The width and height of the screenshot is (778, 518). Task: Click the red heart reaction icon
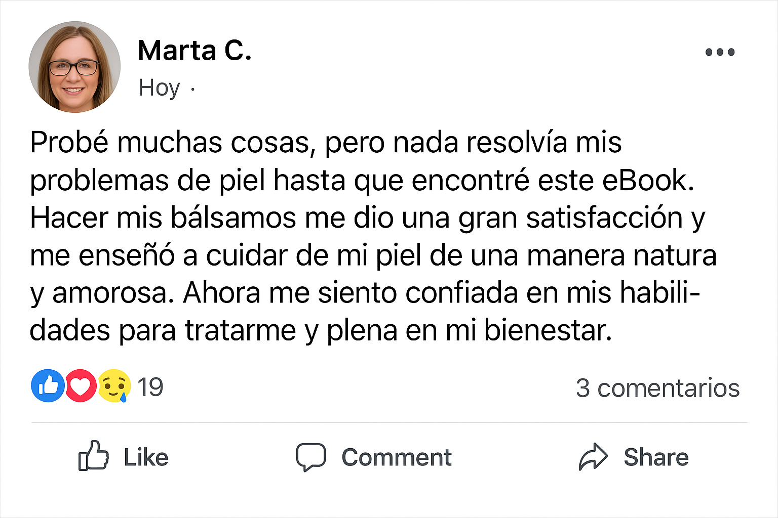(81, 386)
